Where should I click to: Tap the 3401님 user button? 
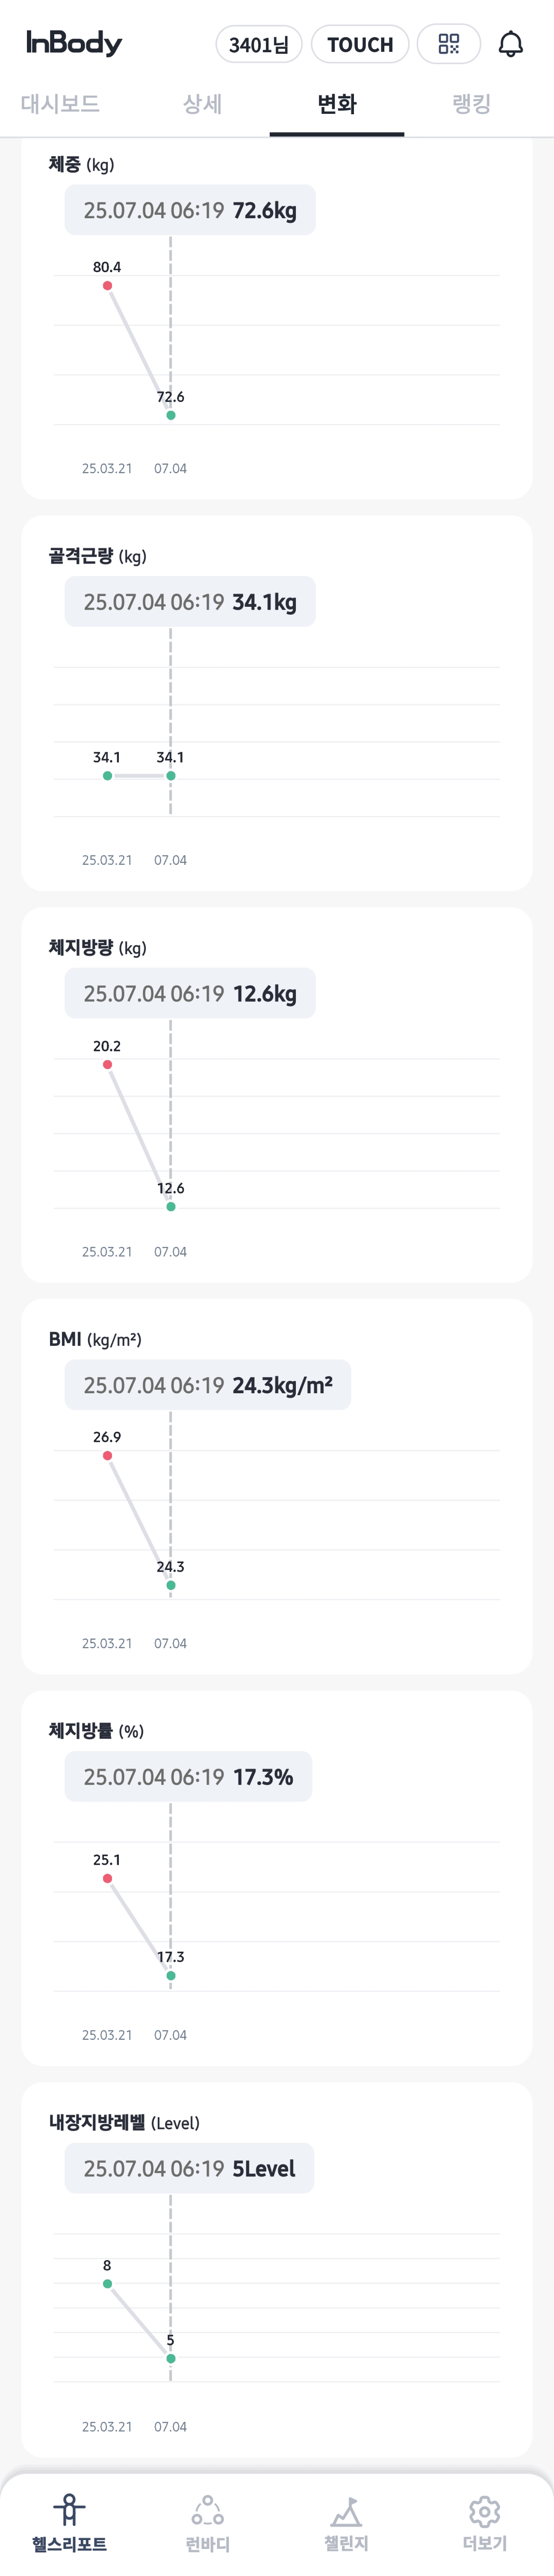tap(259, 44)
